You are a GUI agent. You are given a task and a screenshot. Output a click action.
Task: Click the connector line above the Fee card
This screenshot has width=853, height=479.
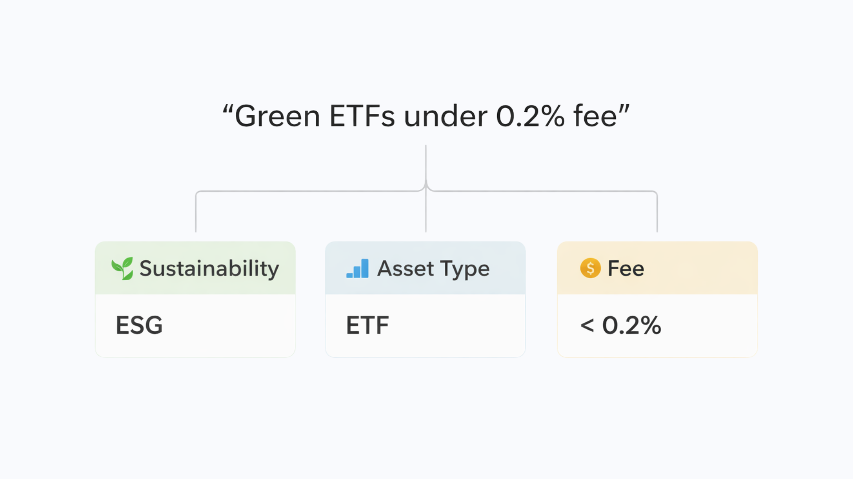[657, 213]
